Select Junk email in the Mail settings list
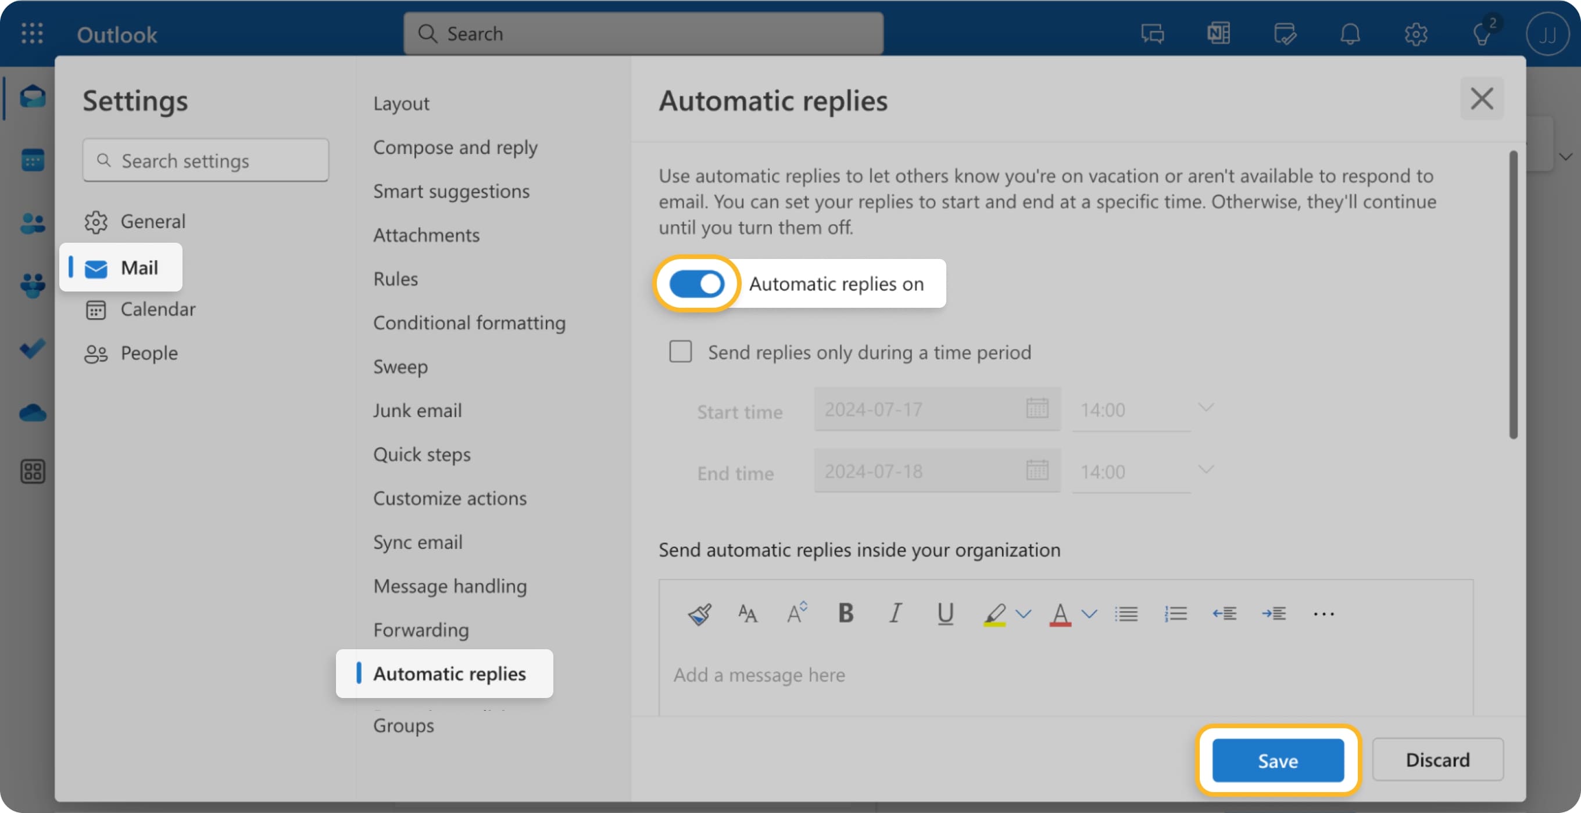The image size is (1581, 813). click(417, 410)
